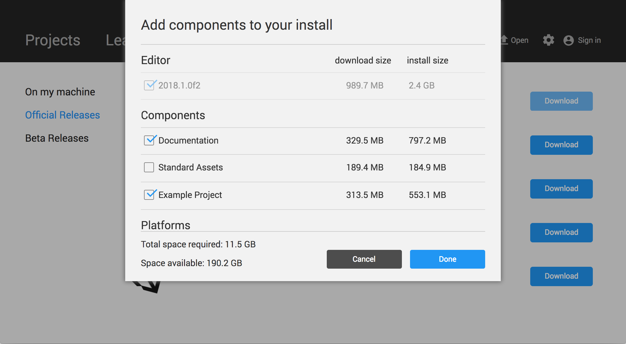Select the Official Releases tab
The width and height of the screenshot is (626, 344).
pyautogui.click(x=62, y=115)
